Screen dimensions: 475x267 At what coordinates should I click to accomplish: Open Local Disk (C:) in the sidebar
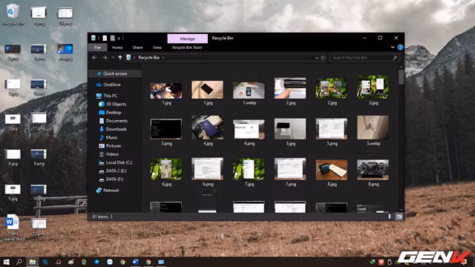(116, 162)
